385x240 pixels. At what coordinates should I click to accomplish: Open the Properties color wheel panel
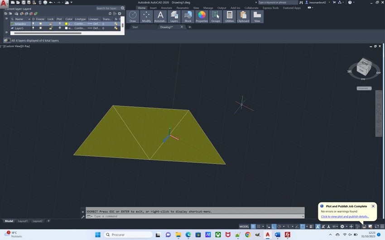[x=202, y=17]
